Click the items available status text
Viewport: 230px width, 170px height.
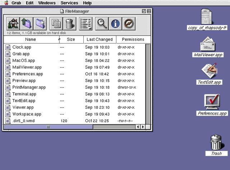pos(37,33)
